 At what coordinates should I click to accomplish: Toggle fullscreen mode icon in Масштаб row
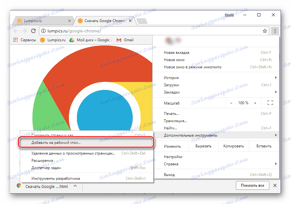click(x=270, y=103)
